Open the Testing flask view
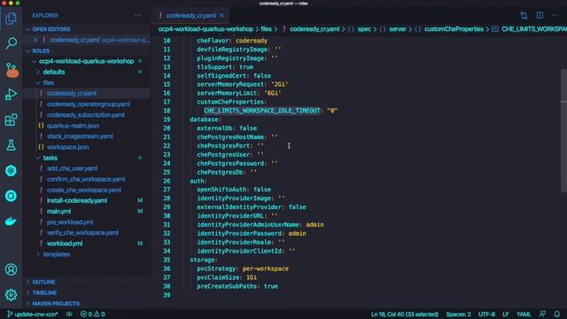Image resolution: width=567 pixels, height=319 pixels. coord(11,145)
